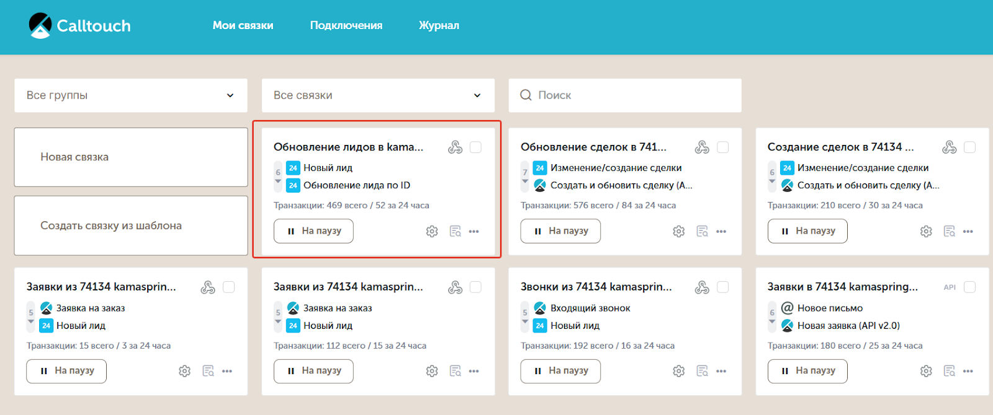Tick checkbox on Обновление сделок card
993x415 pixels.
click(722, 147)
